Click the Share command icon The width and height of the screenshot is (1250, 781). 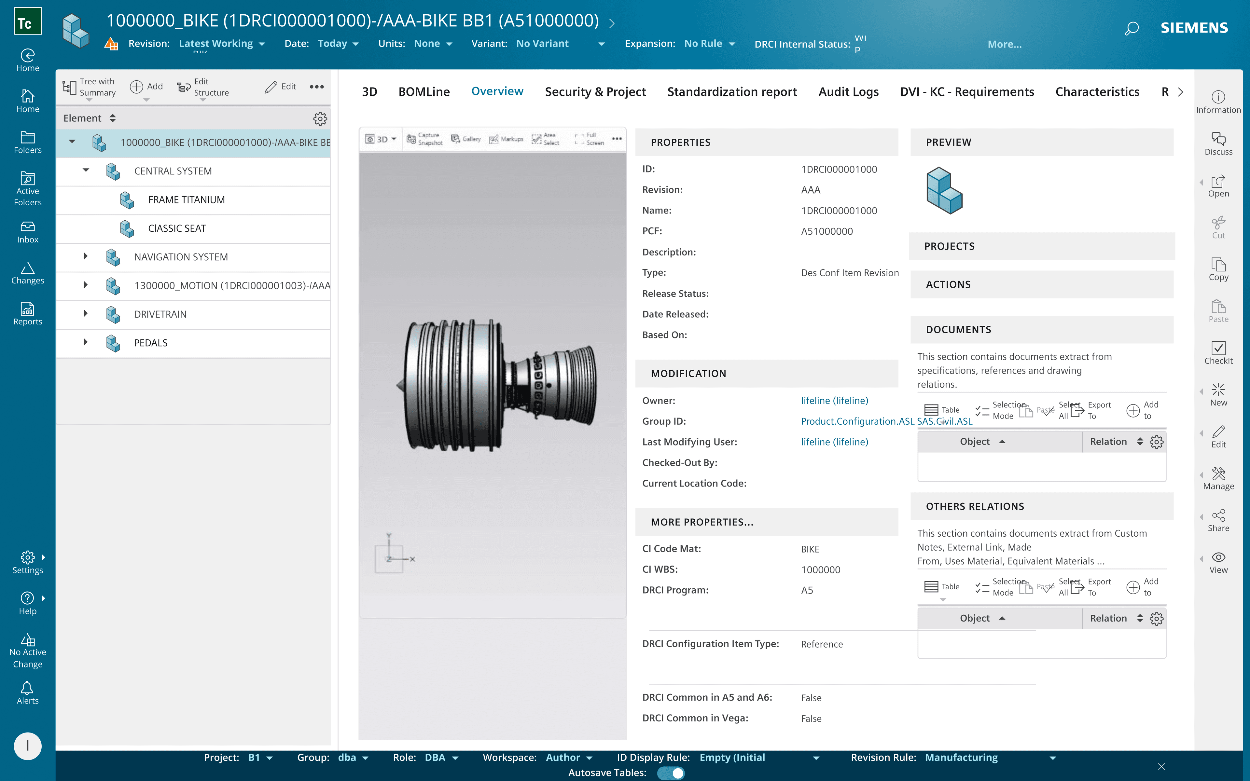tap(1218, 521)
